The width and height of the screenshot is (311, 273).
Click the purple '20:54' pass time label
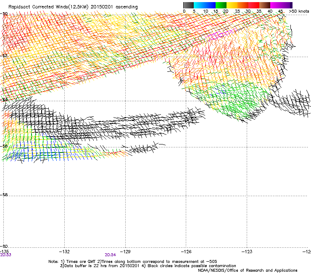pos(110,255)
